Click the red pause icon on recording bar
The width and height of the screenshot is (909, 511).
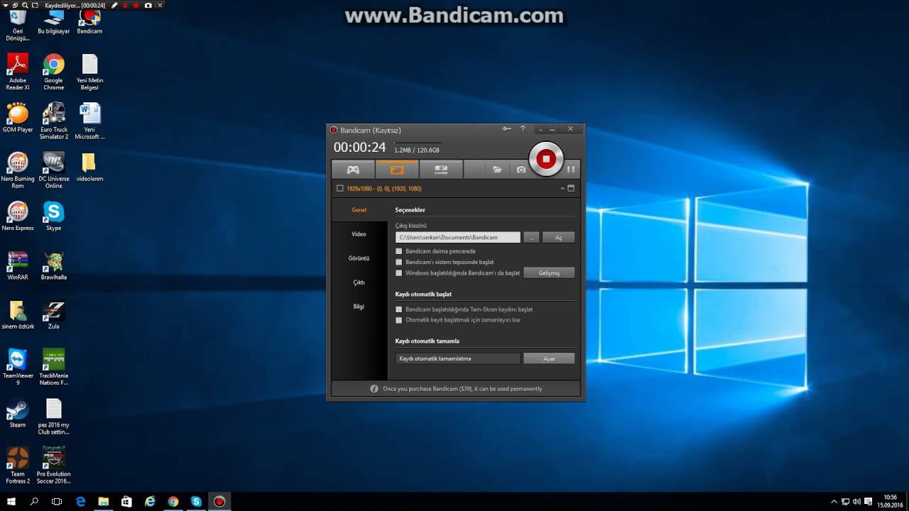[126, 5]
